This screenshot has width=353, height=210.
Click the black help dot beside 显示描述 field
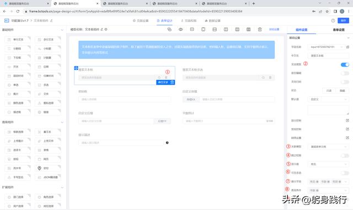167,143
